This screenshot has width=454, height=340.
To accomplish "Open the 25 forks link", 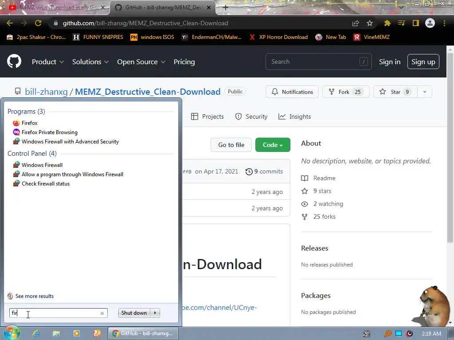I will pos(318,216).
